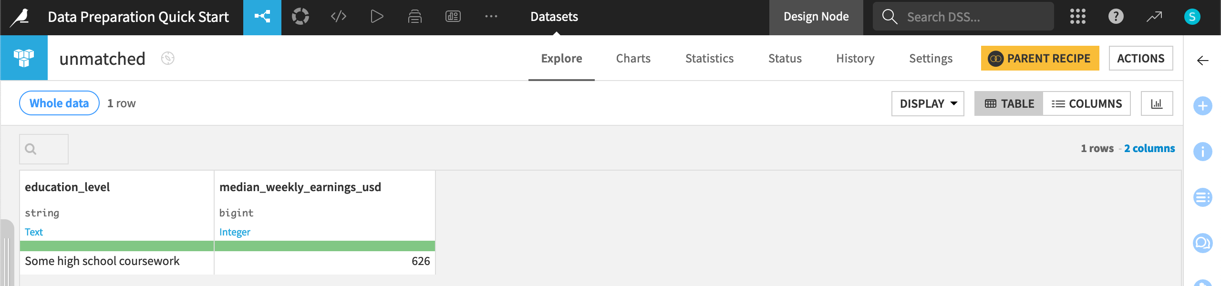Click the ACTIONS button
Screen dimensions: 1221x286
pyautogui.click(x=1140, y=58)
